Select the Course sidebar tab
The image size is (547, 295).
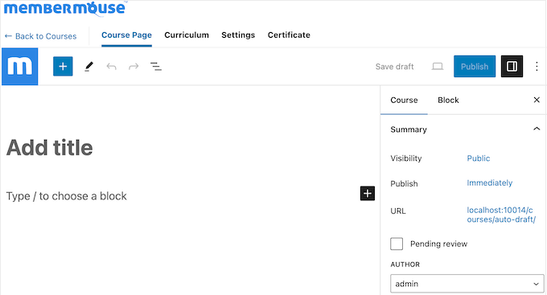pyautogui.click(x=404, y=100)
